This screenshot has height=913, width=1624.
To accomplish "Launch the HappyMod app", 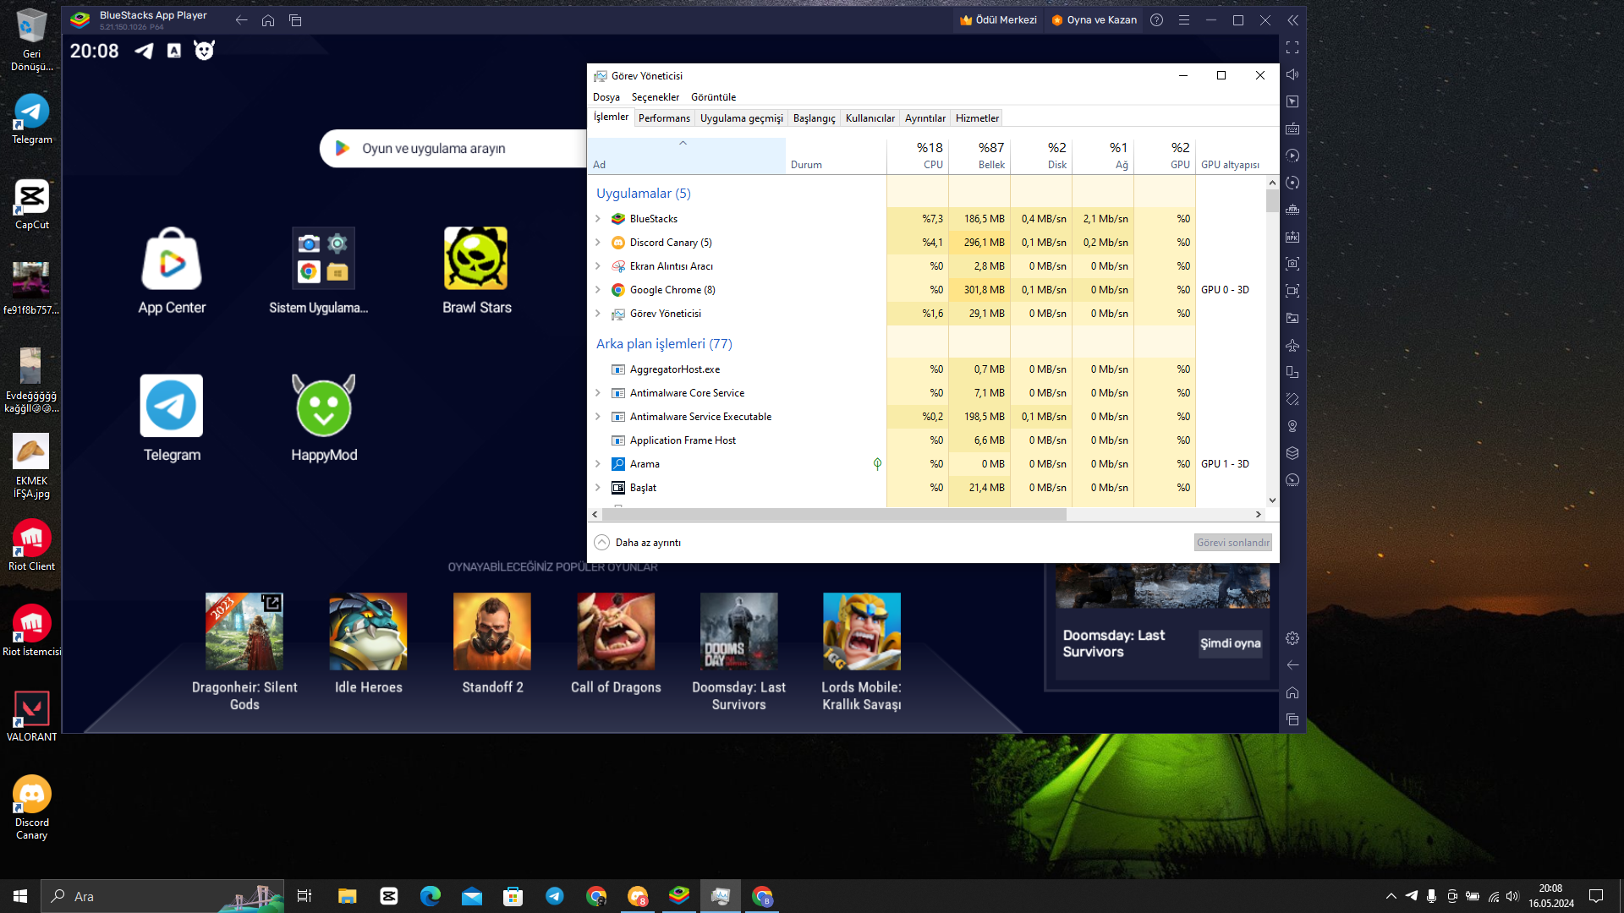I will pyautogui.click(x=324, y=407).
